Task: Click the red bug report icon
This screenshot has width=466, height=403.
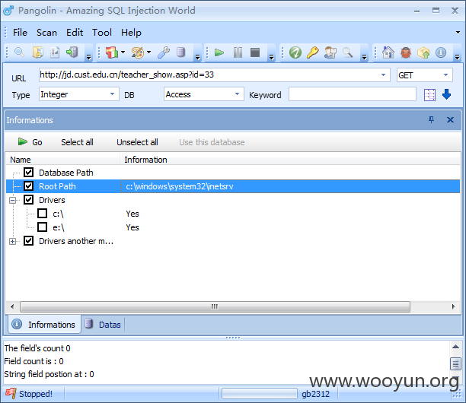Action: [405, 52]
